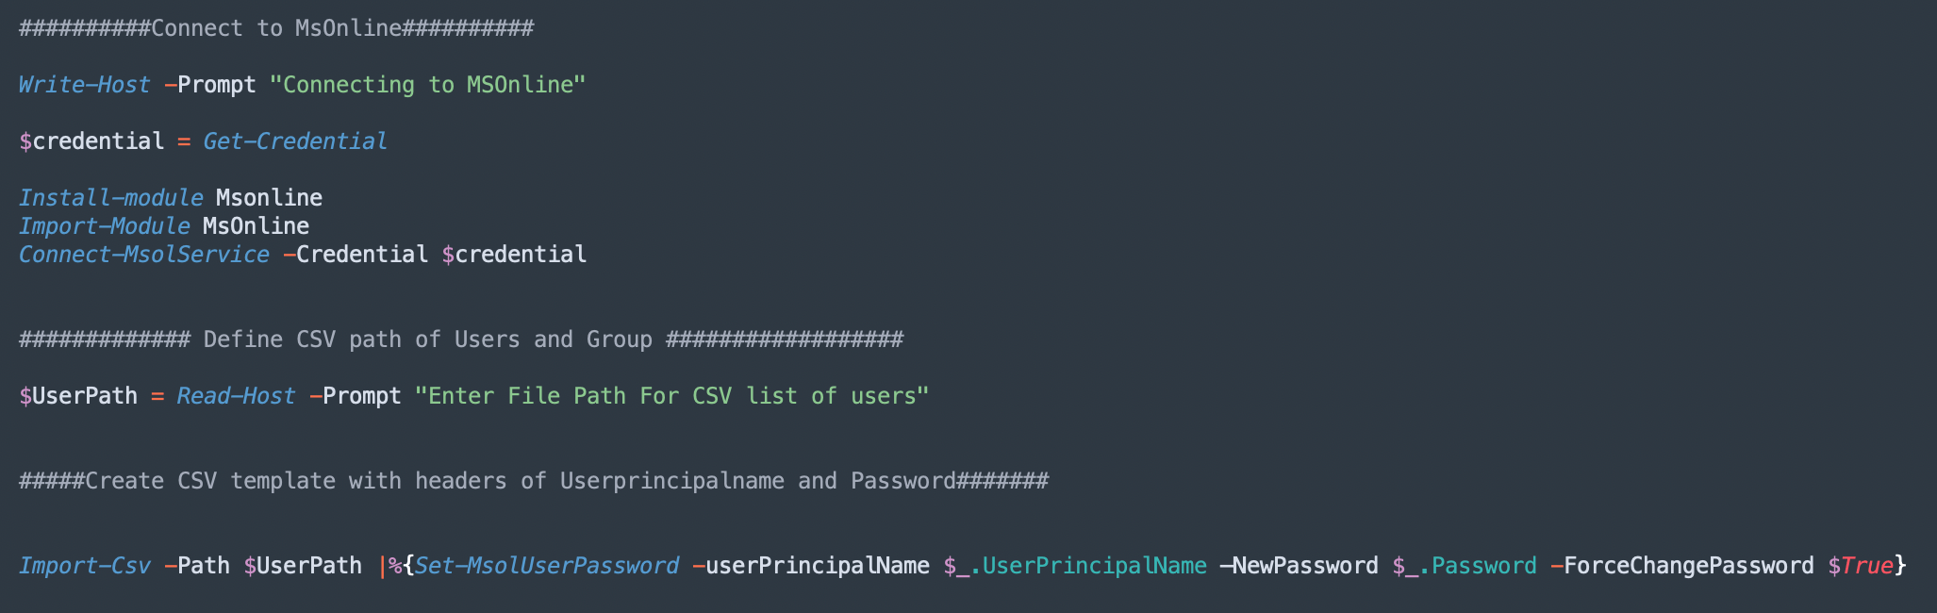This screenshot has width=1937, height=613.
Task: Click the Set-MsolUserPassword cmdlet
Action: [546, 566]
